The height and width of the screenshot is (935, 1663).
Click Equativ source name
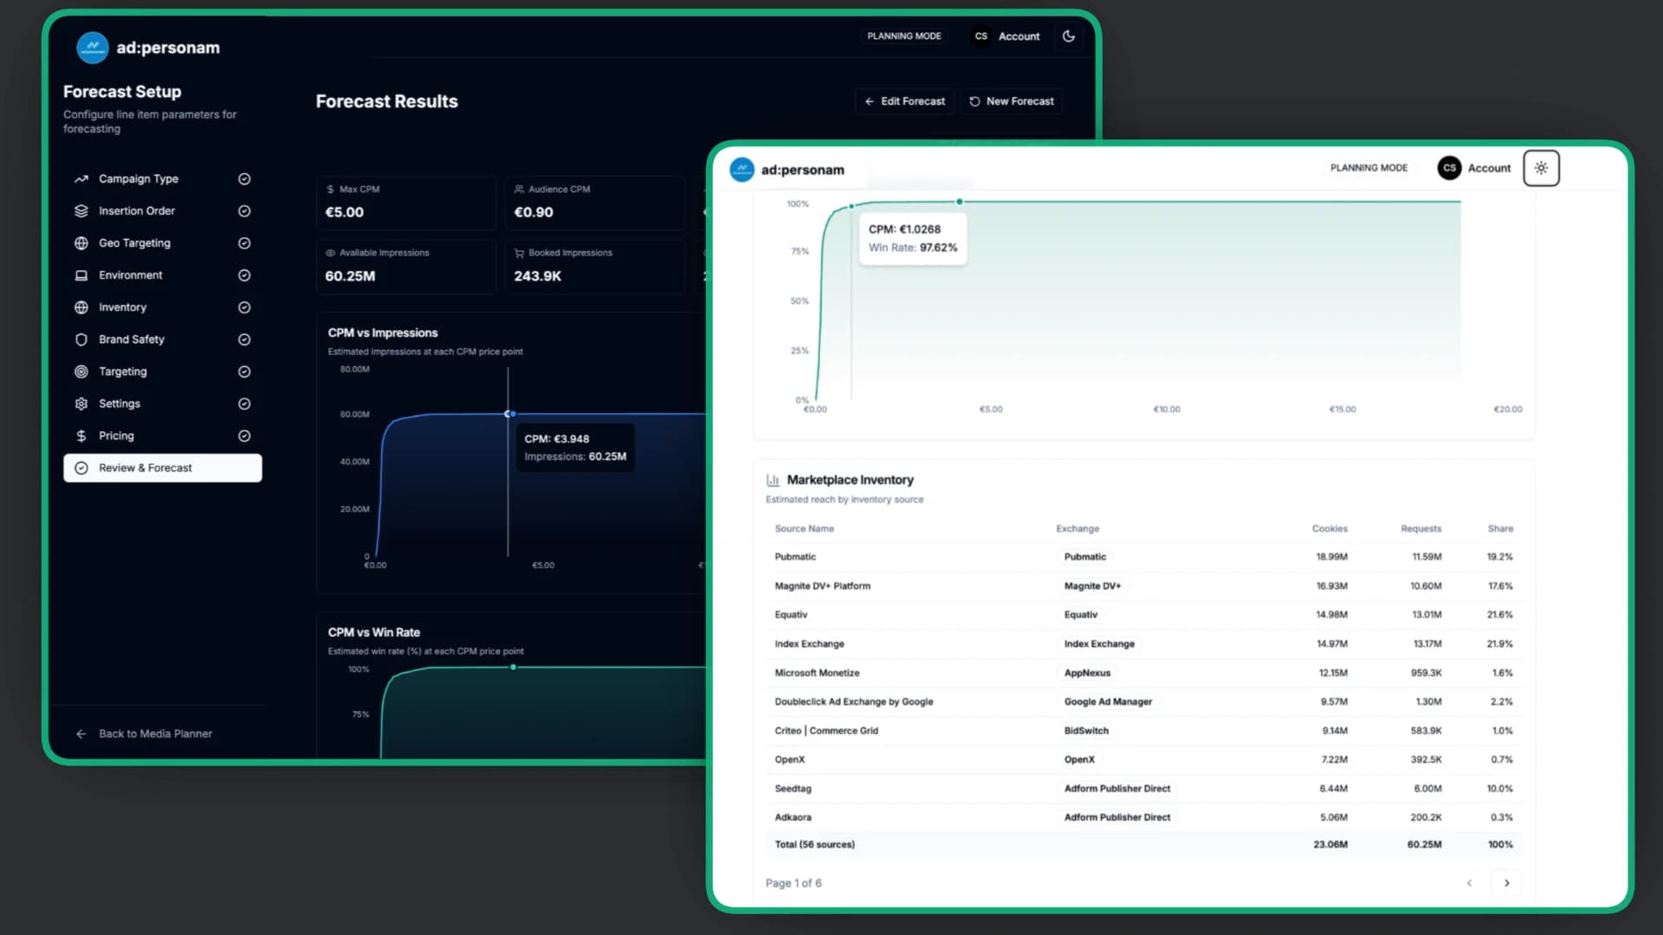pyautogui.click(x=791, y=615)
